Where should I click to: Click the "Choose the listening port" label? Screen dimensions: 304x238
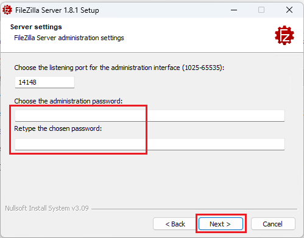[119, 68]
